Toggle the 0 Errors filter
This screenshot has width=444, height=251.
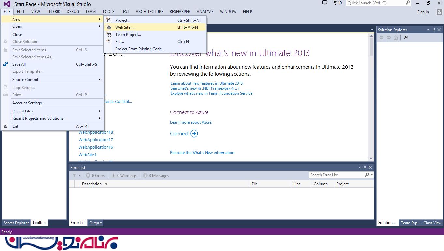click(95, 175)
